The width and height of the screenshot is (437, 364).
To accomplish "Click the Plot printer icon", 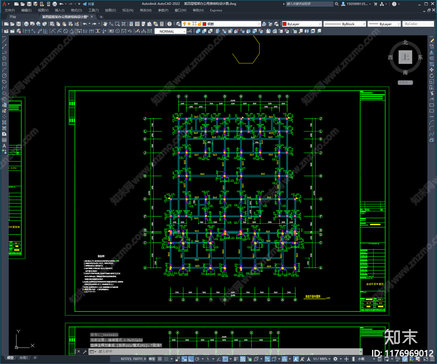I will point(26,24).
